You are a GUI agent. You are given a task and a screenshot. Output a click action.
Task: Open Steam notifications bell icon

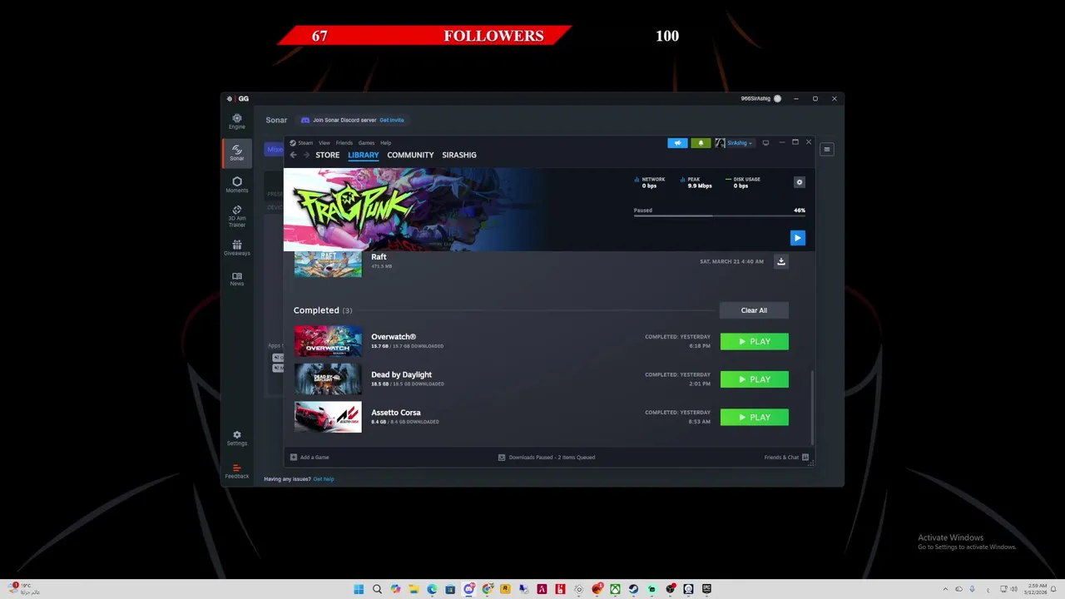point(701,143)
